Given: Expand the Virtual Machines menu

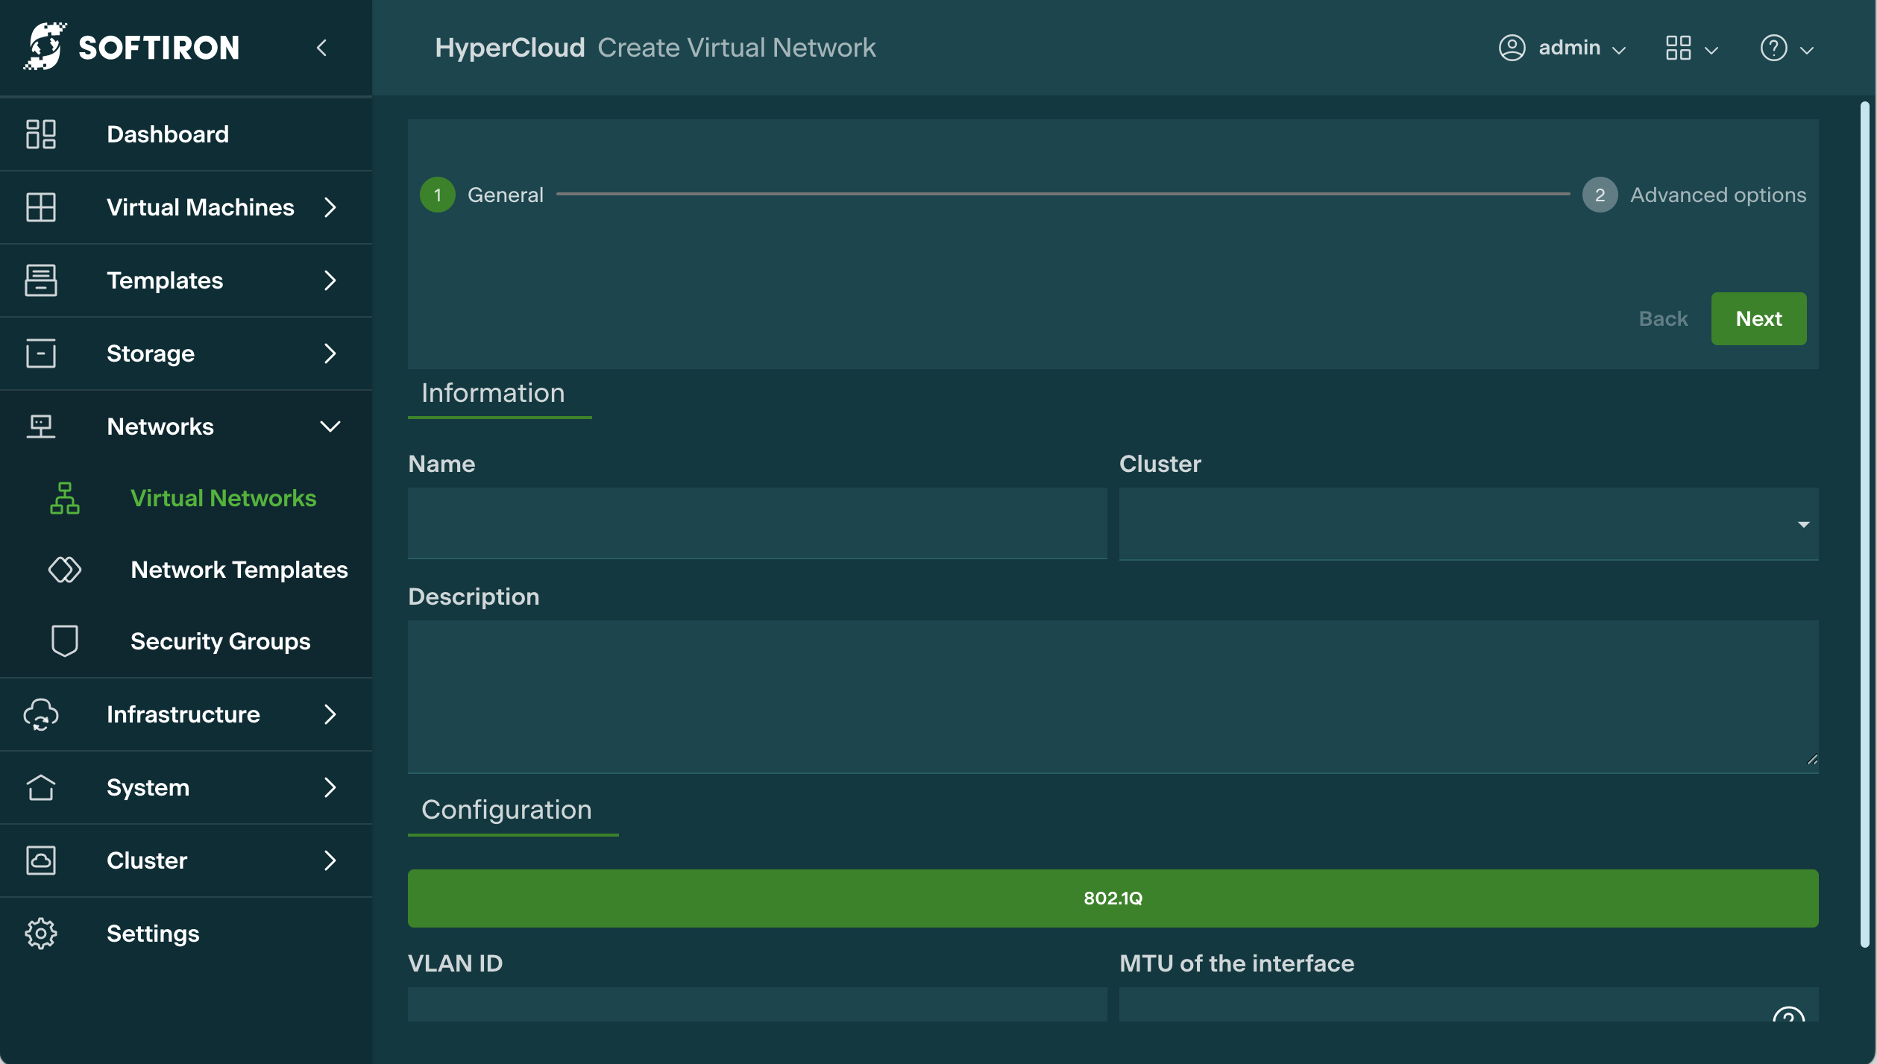Looking at the screenshot, I should [330, 207].
